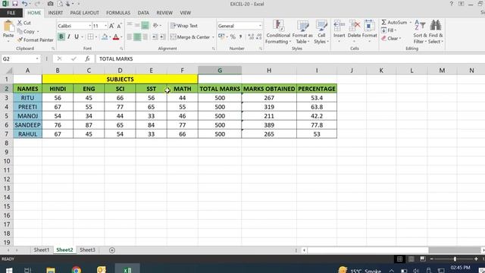Screen dimensions: 485x273
Task: Click the REVIEW ribbon tab
Action: point(164,13)
